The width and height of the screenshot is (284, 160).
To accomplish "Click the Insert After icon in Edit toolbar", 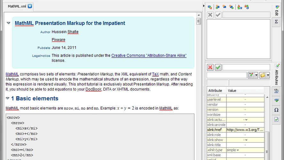I will pyautogui.click(x=231, y=7).
